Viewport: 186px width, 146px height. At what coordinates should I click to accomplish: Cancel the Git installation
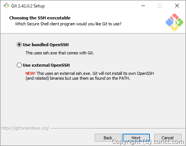(168, 138)
